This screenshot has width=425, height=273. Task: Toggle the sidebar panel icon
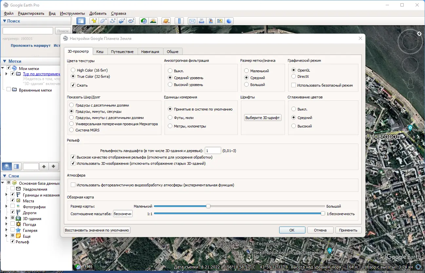point(81,21)
